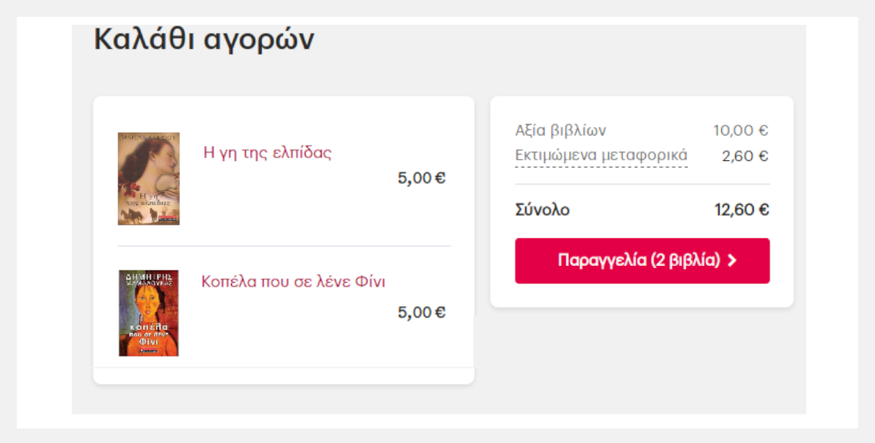This screenshot has height=443, width=875.
Task: Click the Κοπέλα που σε λένε Φίνι cover
Action: [149, 313]
